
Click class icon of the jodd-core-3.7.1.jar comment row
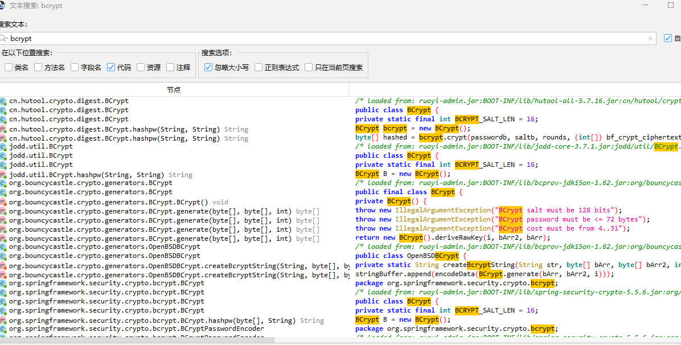coord(3,146)
